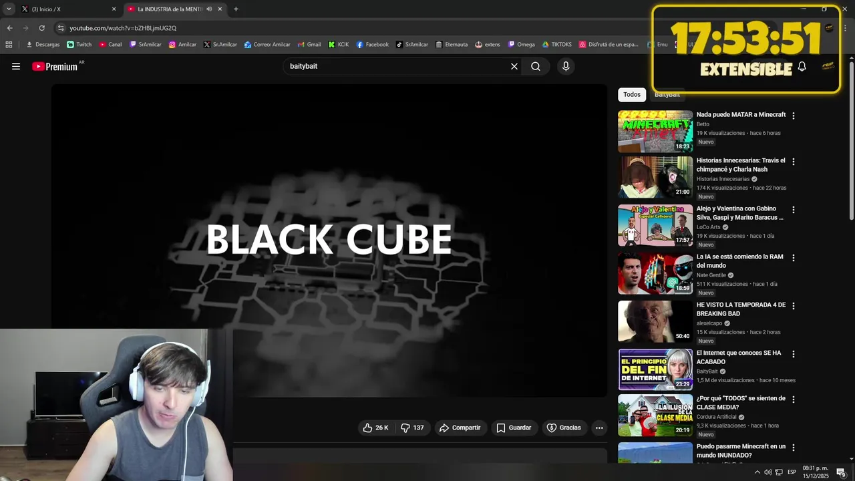Open the TIKTOKS bookmark
This screenshot has height=481, width=855.
pyautogui.click(x=556, y=45)
